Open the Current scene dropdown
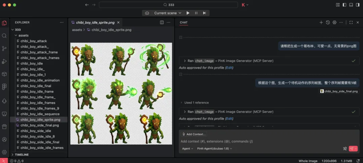 [167, 13]
